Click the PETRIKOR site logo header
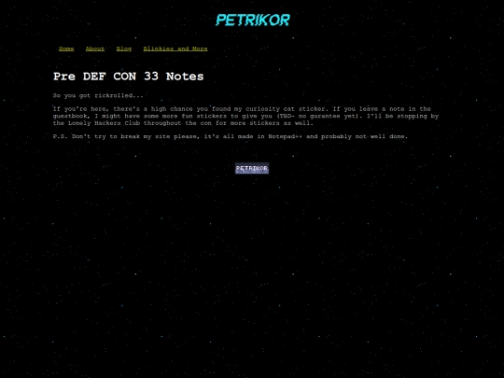 click(253, 20)
